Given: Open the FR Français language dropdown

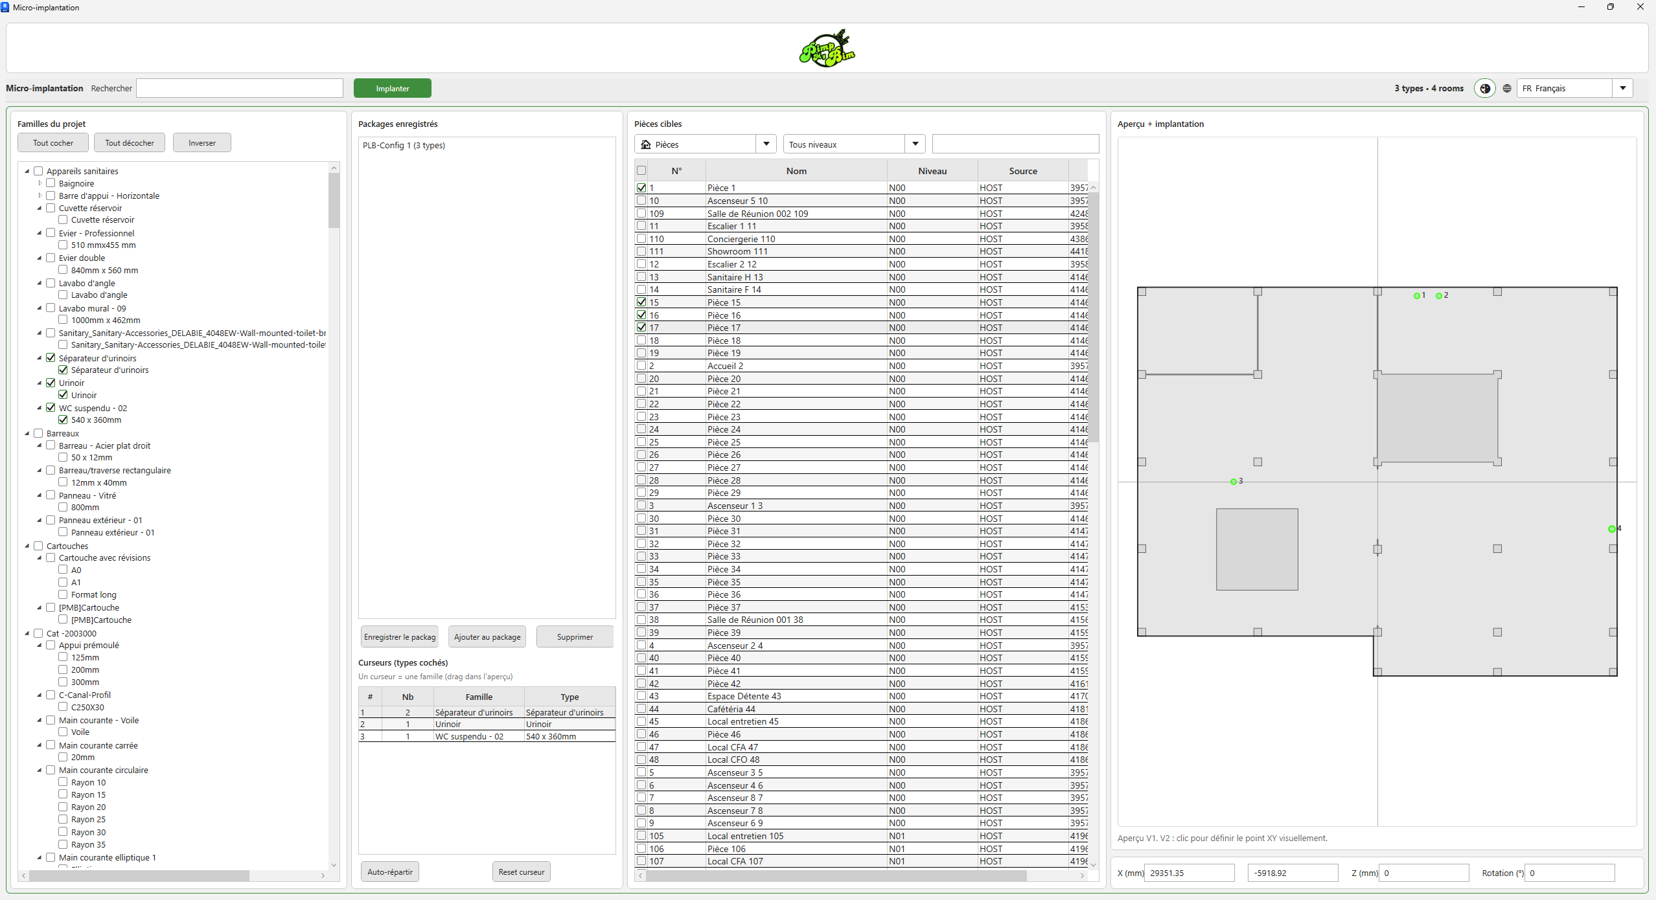Looking at the screenshot, I should [1622, 88].
